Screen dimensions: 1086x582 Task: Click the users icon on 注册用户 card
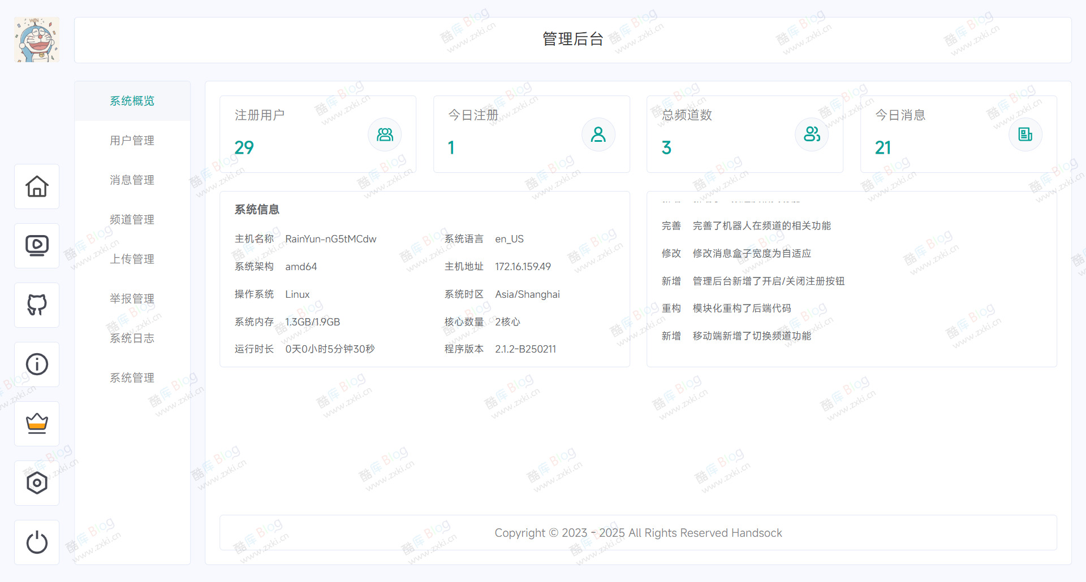point(384,134)
